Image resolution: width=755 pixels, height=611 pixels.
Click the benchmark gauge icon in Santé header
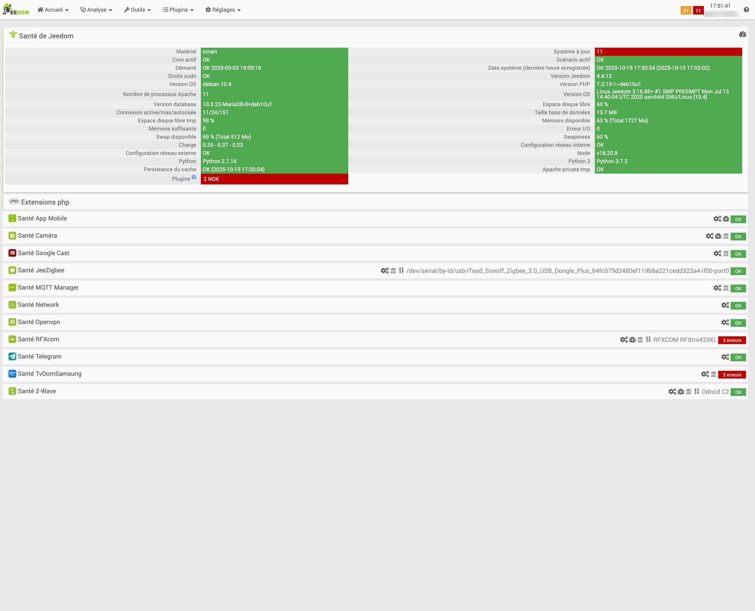tap(742, 35)
